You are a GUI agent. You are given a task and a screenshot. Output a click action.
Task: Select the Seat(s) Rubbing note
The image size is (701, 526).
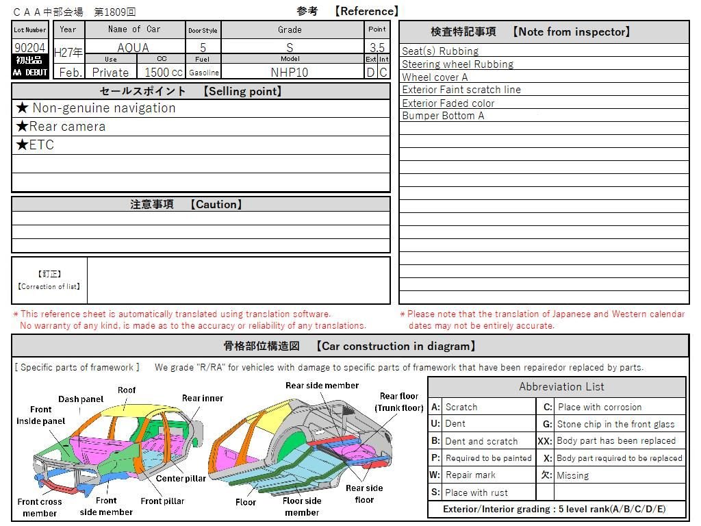440,51
